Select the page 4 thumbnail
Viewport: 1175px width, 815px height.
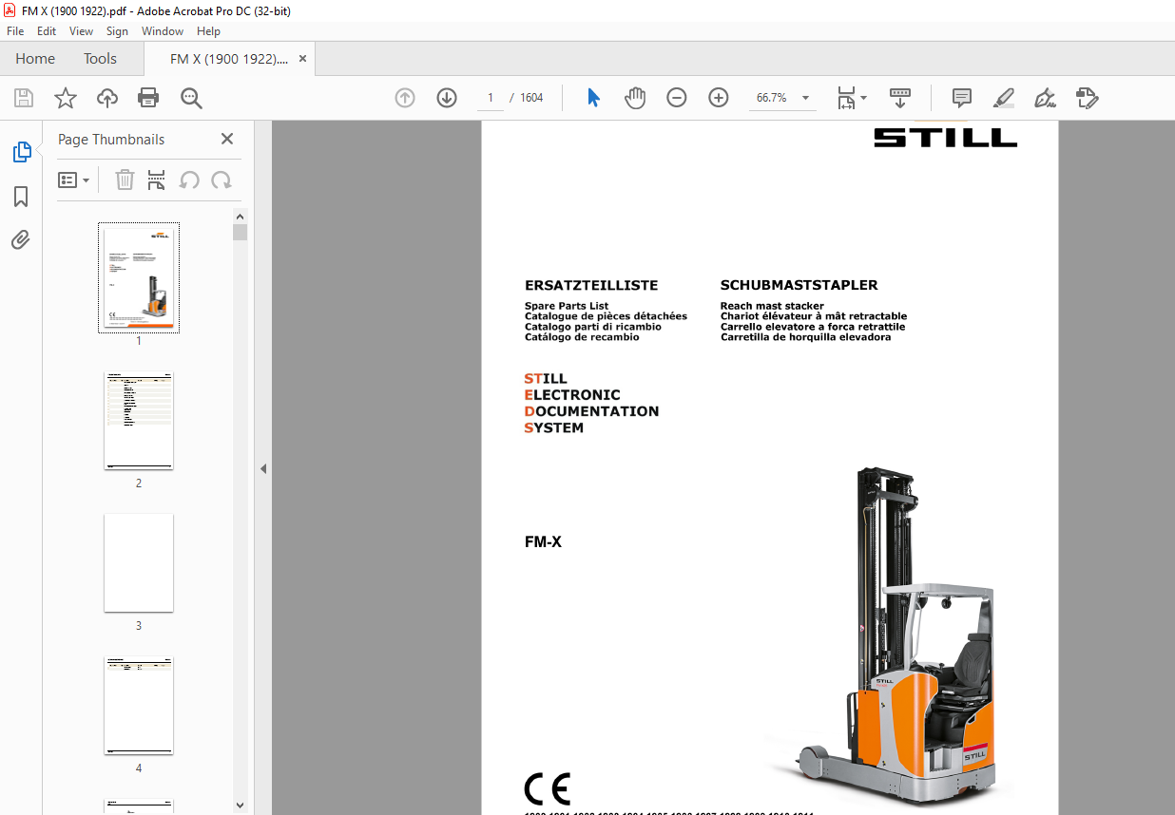tap(139, 706)
